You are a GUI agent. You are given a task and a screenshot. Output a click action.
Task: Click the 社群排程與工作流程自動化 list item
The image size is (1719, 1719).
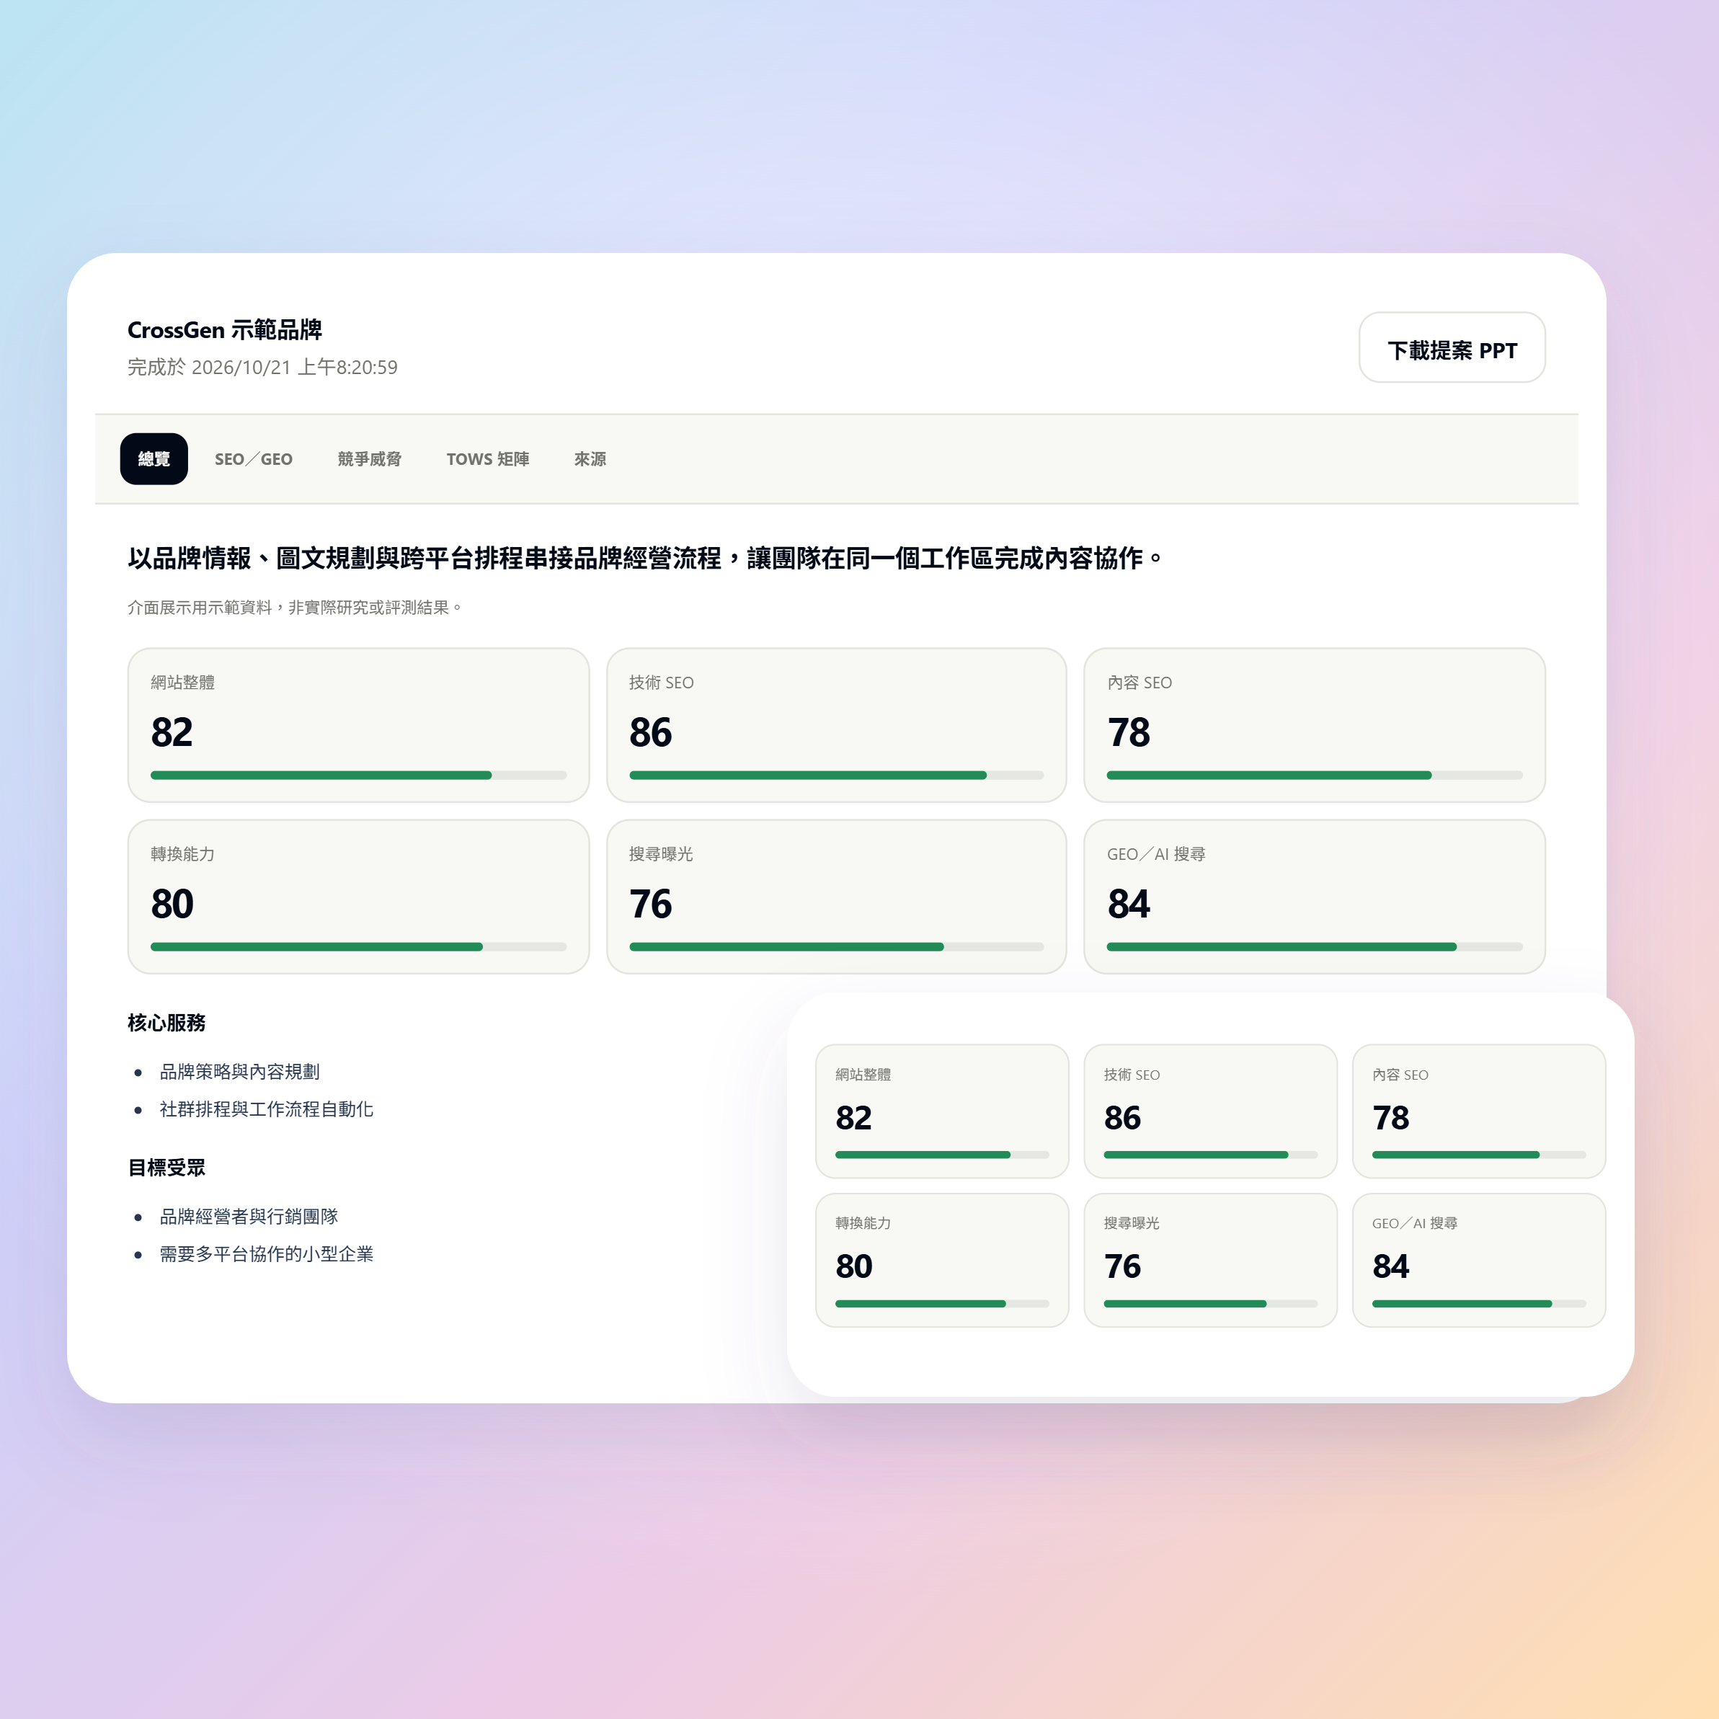pyautogui.click(x=266, y=1109)
